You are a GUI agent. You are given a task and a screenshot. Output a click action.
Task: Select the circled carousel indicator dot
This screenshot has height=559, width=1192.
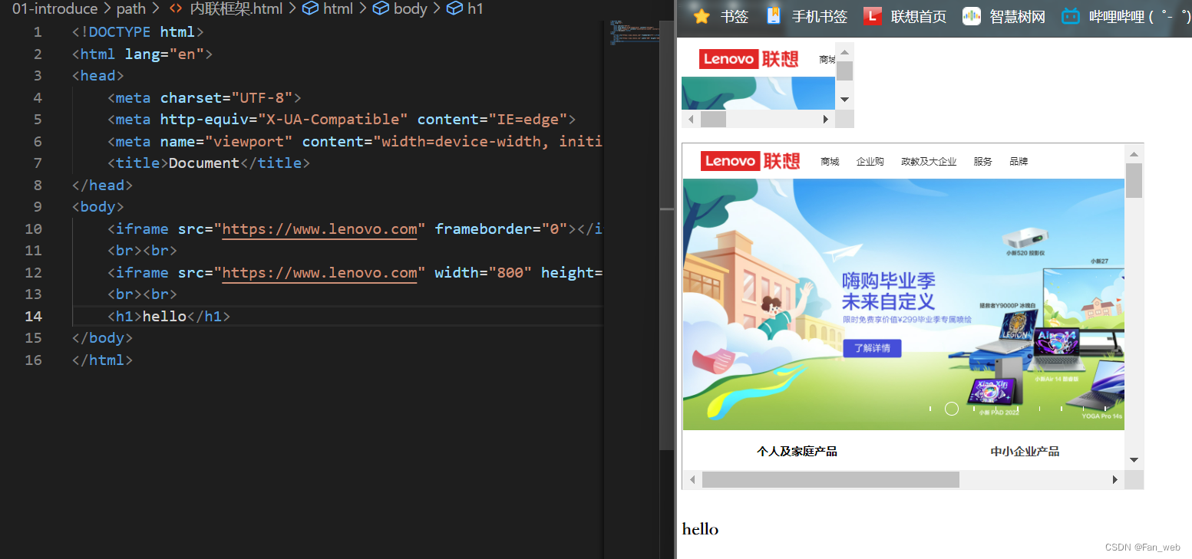952,409
